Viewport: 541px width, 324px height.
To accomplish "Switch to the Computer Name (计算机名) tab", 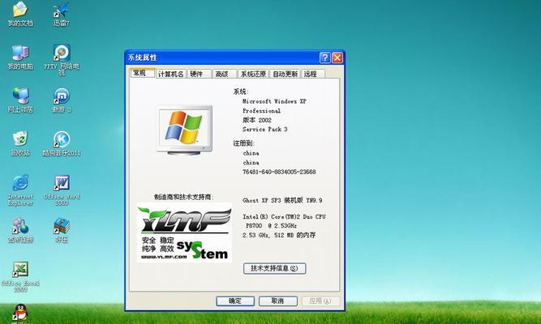I will [x=171, y=74].
